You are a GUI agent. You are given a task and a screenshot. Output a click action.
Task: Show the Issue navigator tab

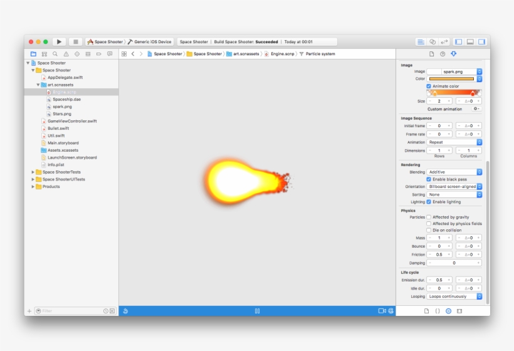coord(66,55)
